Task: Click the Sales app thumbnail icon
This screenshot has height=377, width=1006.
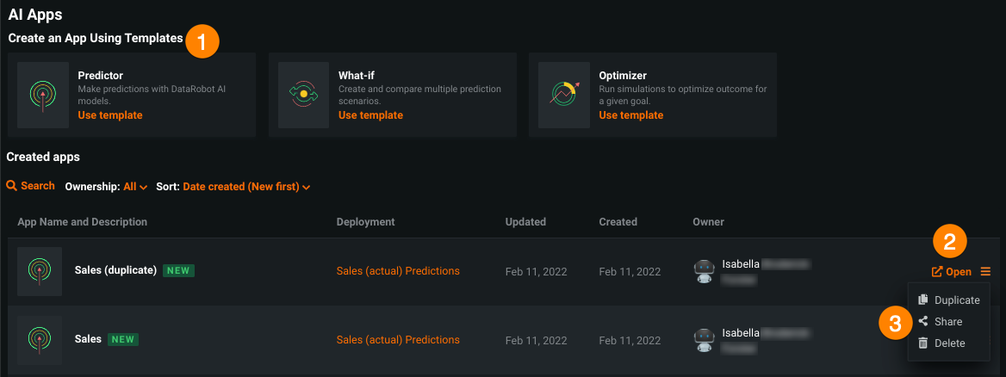Action: (x=40, y=339)
